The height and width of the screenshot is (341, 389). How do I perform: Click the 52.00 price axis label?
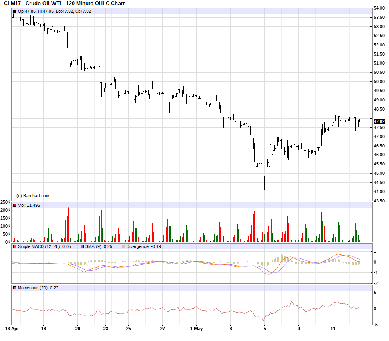[x=379, y=45]
